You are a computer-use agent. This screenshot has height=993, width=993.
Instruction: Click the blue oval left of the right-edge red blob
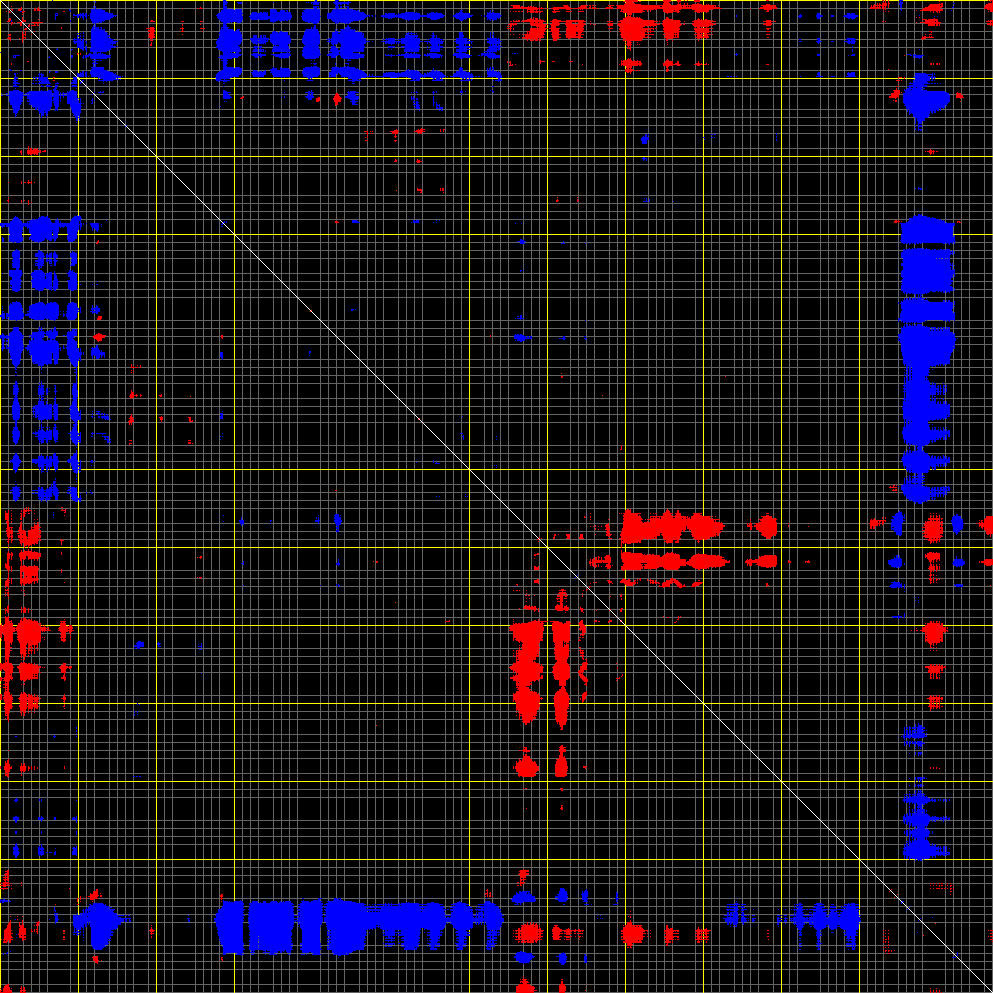tap(898, 523)
